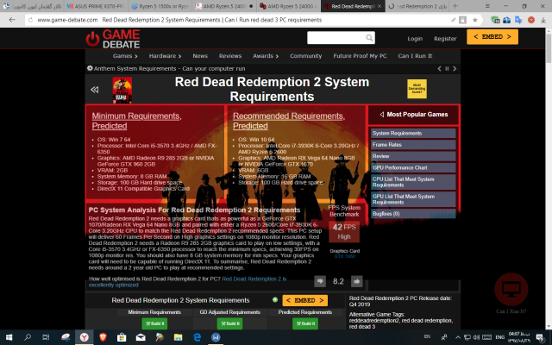Screen dimensions: 552x345
Task: Collapse the Most Popular Games panel
Action: click(381, 115)
